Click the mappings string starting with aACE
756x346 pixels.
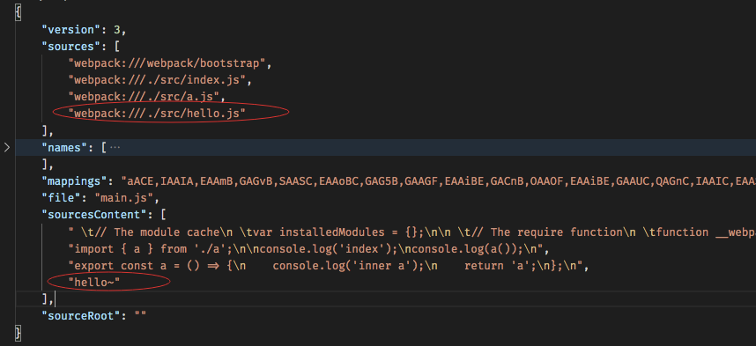tap(438, 181)
